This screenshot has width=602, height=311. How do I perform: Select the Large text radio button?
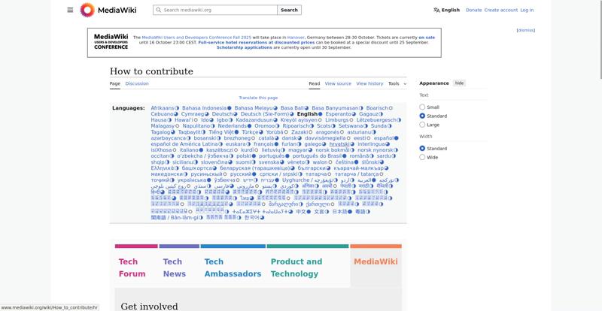point(422,125)
